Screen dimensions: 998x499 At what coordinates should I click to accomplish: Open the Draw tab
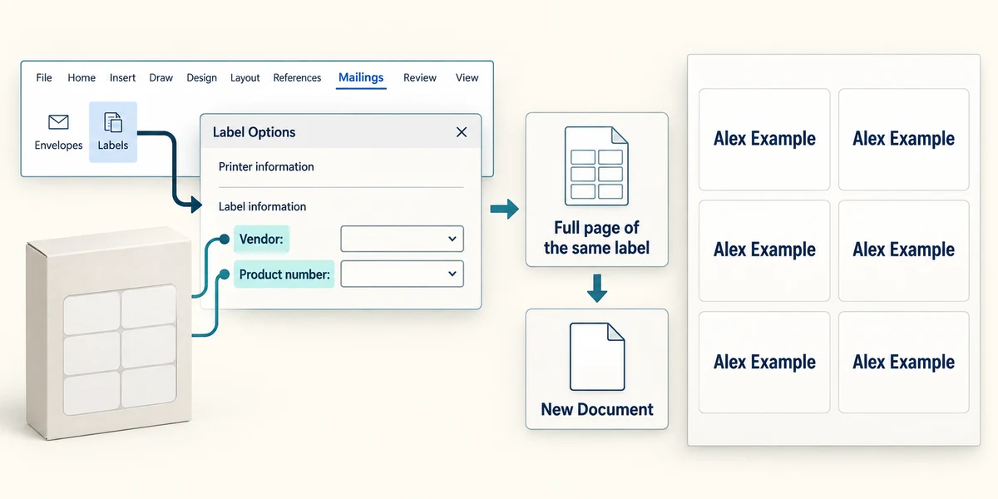(x=161, y=77)
